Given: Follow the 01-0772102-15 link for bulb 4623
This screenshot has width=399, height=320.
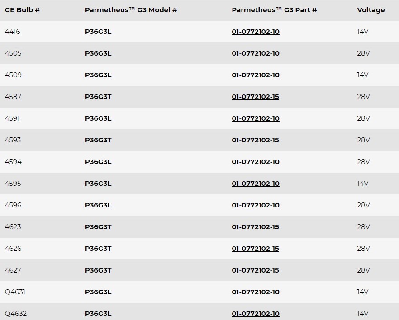Looking at the screenshot, I should (256, 227).
